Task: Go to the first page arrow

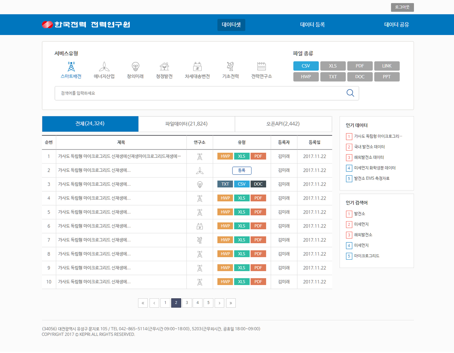Action: (143, 303)
